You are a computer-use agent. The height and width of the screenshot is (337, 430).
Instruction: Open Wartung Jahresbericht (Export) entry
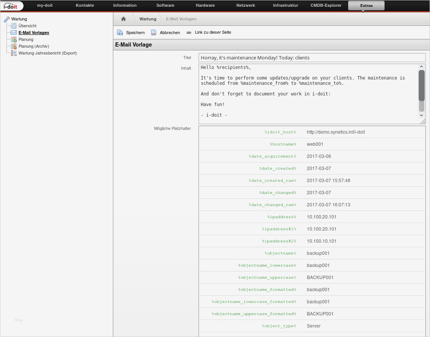[x=47, y=53]
